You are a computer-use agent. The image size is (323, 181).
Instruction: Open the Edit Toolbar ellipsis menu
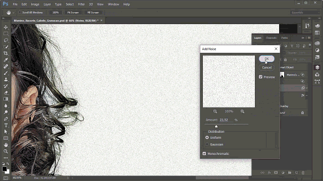[x=6, y=158]
